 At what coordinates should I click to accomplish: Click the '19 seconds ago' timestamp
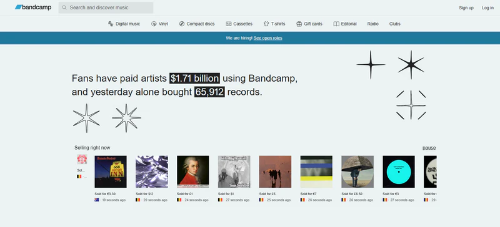tap(114, 200)
